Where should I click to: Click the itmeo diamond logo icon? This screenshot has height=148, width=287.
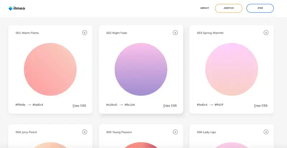click(x=11, y=8)
